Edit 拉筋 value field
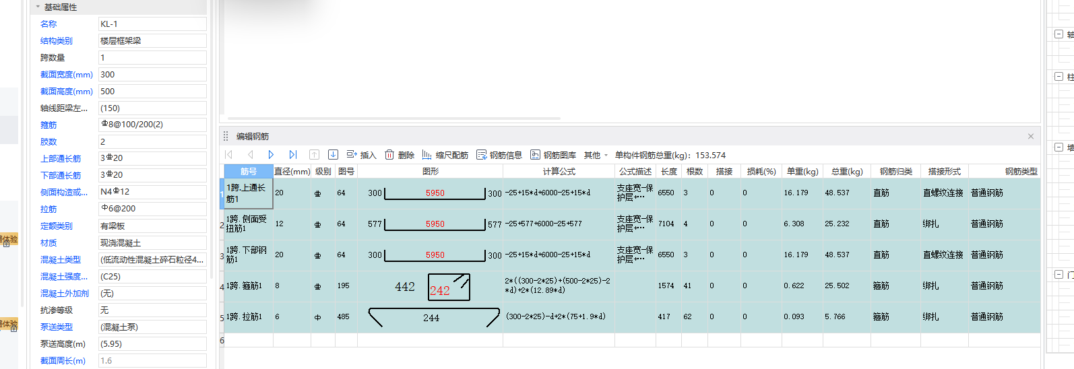The width and height of the screenshot is (1074, 369). pos(152,209)
